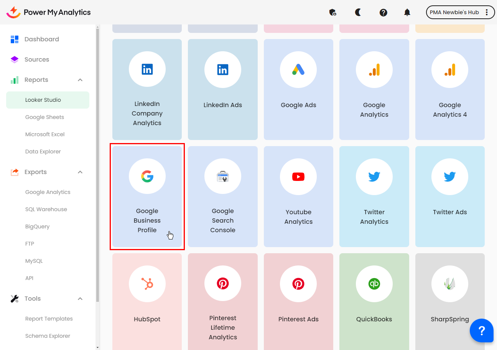The height and width of the screenshot is (350, 497).
Task: Toggle dark mode with the moon icon
Action: [358, 13]
